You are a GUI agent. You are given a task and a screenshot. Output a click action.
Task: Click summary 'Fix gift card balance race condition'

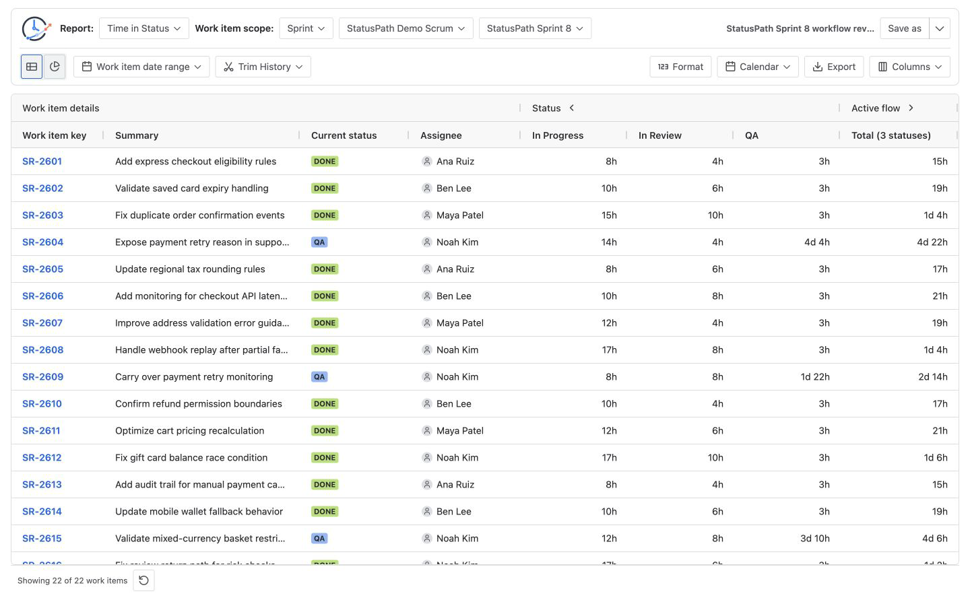click(191, 458)
